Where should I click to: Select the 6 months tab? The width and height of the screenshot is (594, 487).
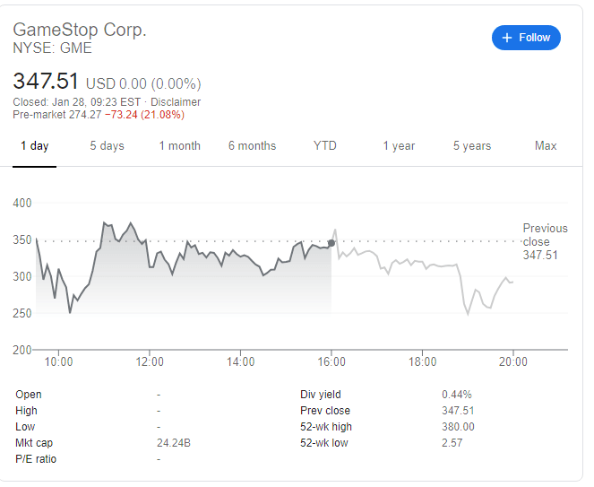coord(252,146)
